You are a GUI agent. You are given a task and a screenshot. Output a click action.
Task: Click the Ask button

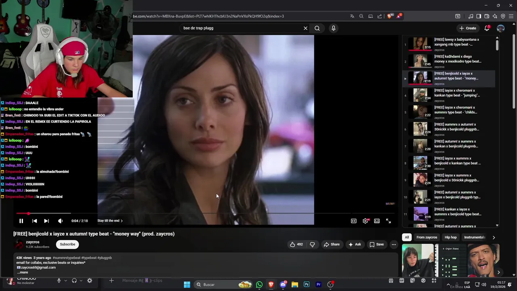355,244
